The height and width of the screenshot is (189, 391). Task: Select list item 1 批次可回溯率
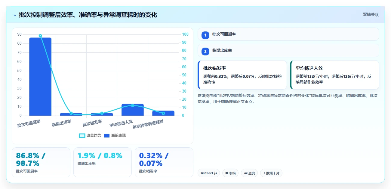[x=288, y=34]
